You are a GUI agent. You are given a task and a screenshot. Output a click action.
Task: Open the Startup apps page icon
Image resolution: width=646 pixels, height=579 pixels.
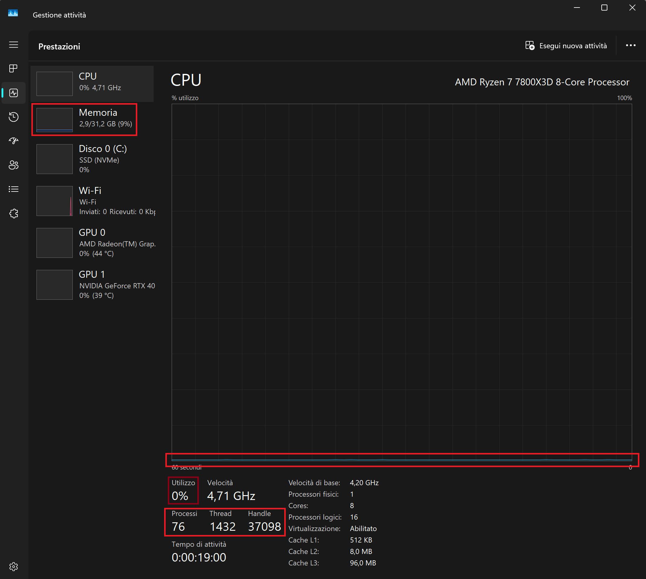tap(13, 141)
